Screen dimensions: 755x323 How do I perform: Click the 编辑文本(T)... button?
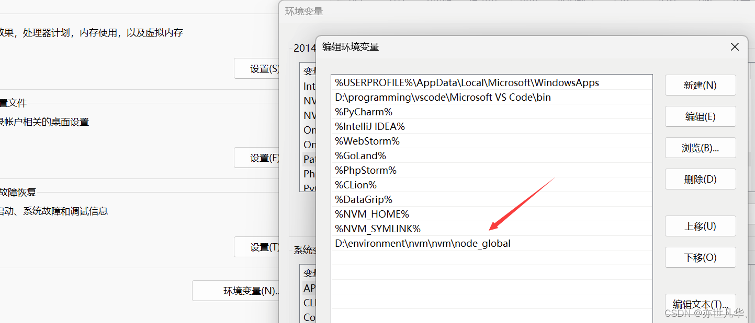click(x=700, y=304)
